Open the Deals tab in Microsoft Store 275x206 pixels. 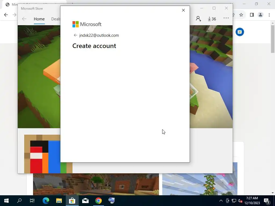(56, 19)
